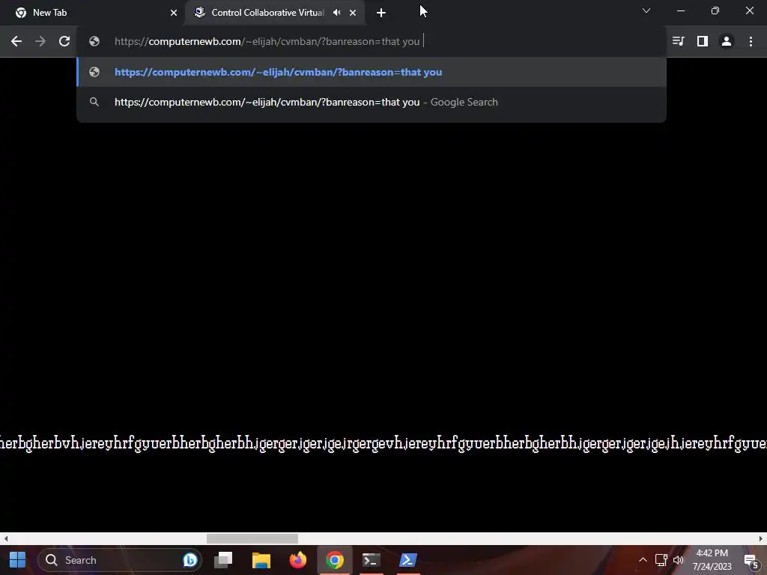Open the tab search dropdown chevron
Image resolution: width=767 pixels, height=575 pixels.
(646, 10)
